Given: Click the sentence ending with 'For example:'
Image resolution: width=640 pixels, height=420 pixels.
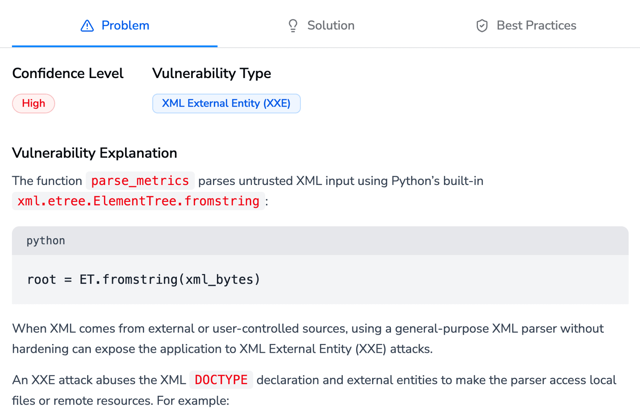Looking at the screenshot, I should [121, 401].
